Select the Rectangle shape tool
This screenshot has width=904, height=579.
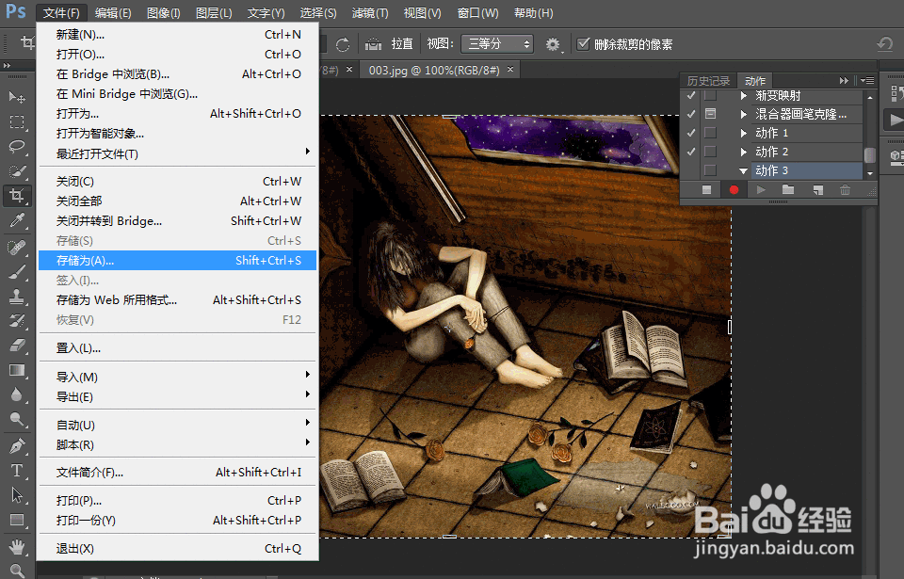click(17, 520)
